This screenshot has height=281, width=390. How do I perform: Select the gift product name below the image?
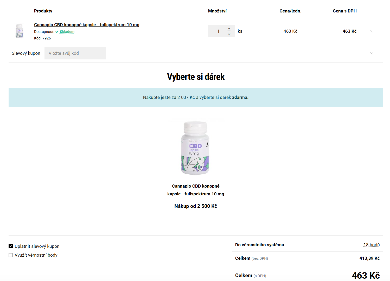click(196, 190)
